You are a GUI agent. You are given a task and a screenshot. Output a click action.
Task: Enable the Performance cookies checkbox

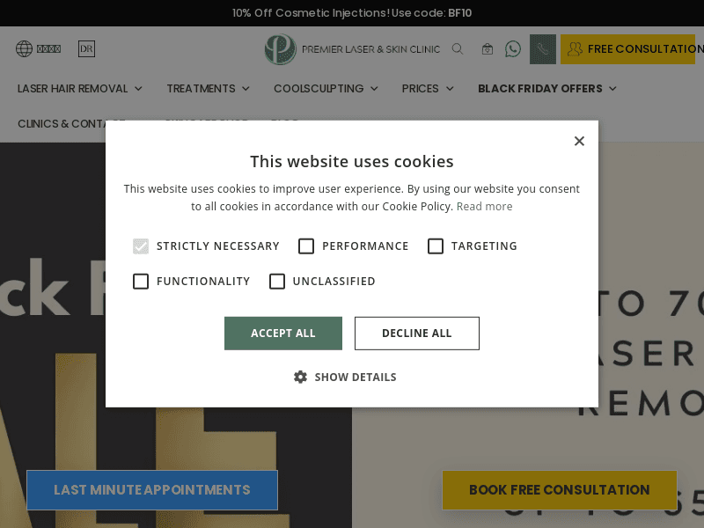(306, 246)
